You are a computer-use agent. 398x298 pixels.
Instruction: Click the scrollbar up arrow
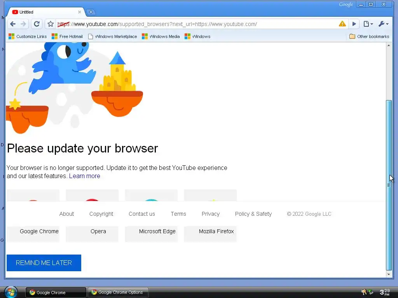(x=389, y=45)
